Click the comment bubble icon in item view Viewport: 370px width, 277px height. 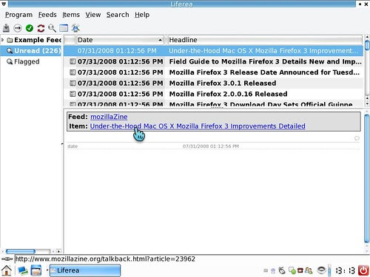point(357,138)
